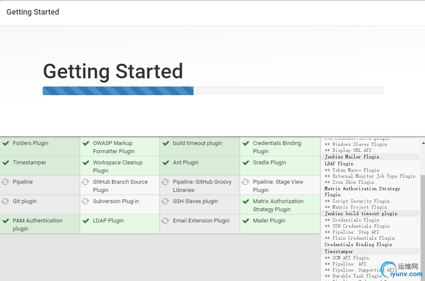The image size is (425, 281).
Task: Click the green checkmark beside Folders Plugin
Action: 6,143
